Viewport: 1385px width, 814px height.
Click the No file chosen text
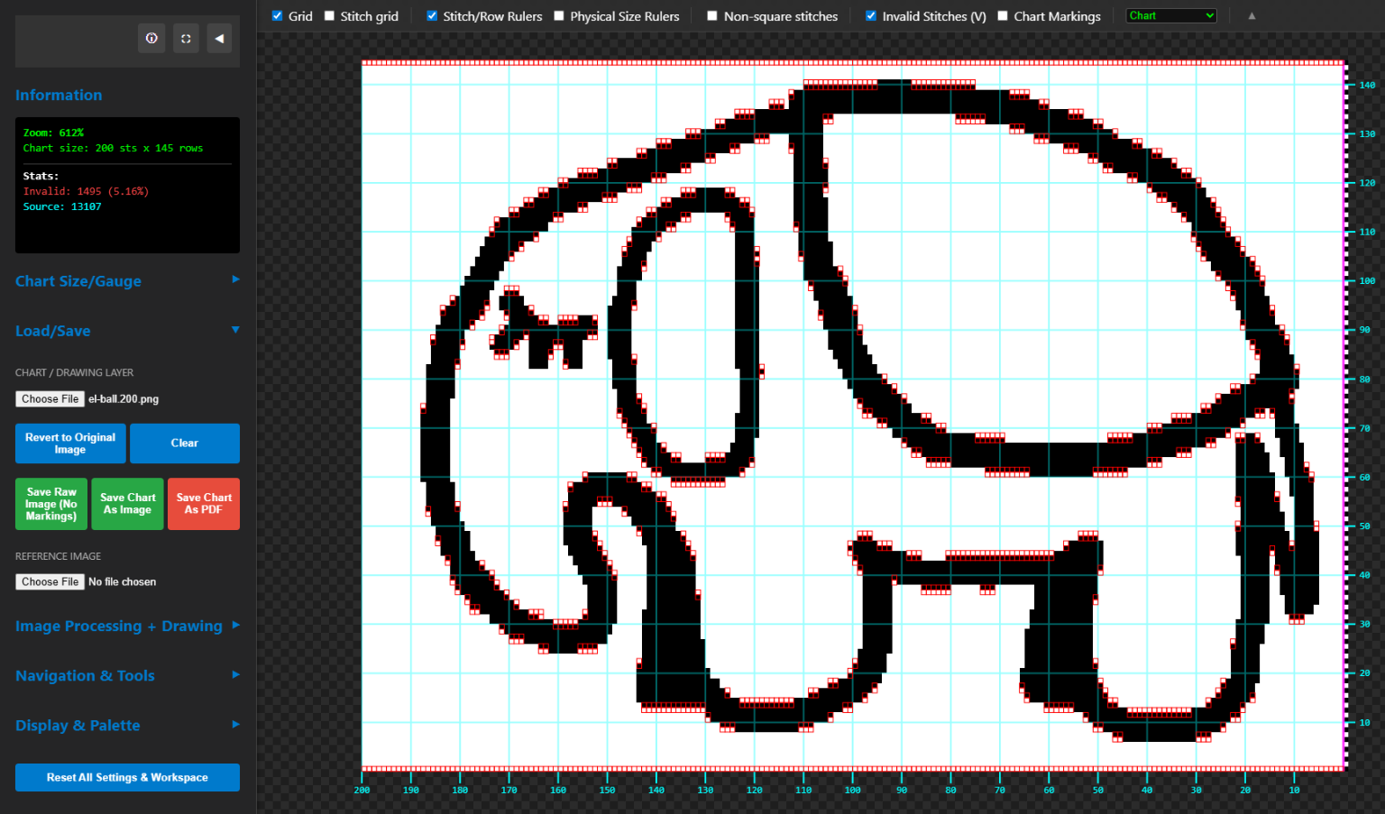[122, 581]
